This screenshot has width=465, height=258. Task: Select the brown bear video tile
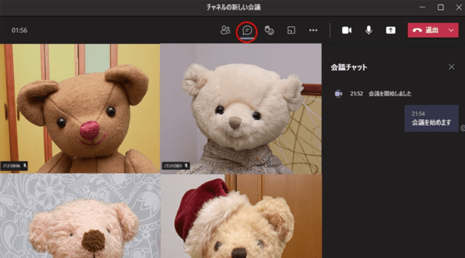point(80,108)
